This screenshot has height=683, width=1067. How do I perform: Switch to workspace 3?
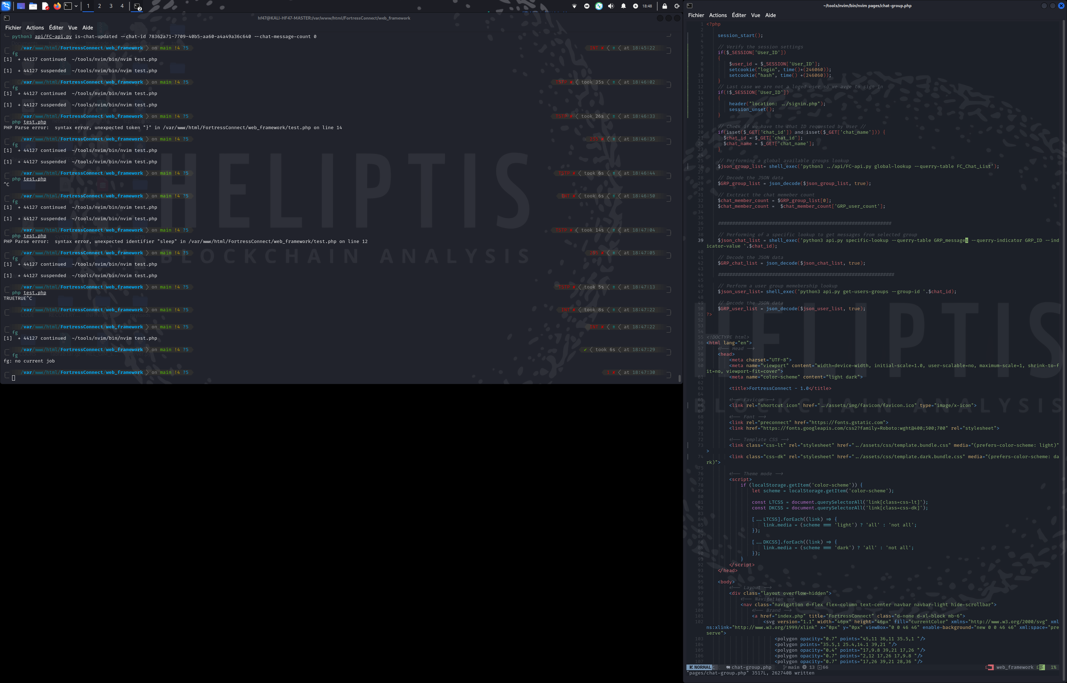pos(111,6)
